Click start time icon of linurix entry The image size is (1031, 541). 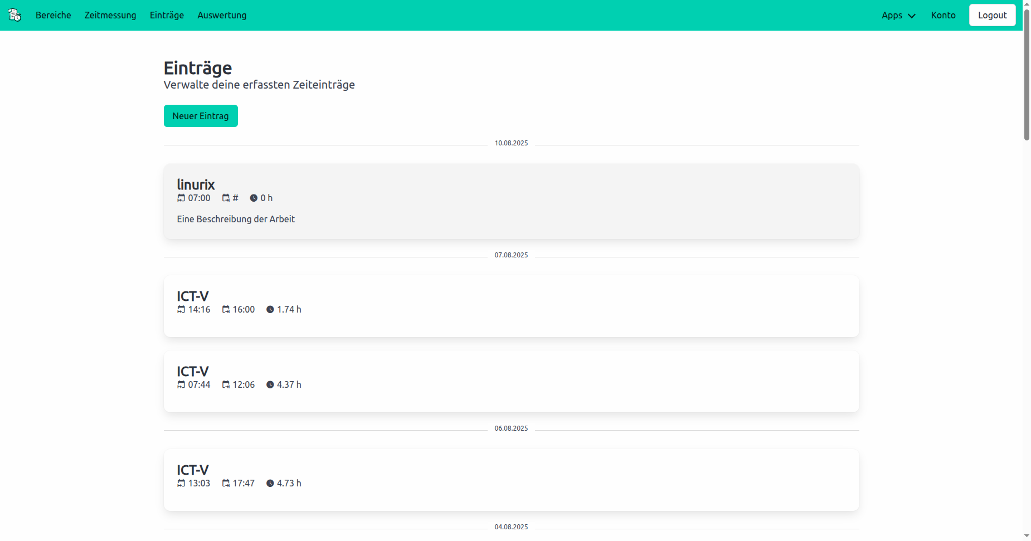click(181, 198)
